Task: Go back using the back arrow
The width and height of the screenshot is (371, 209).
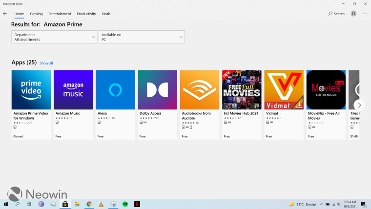Action: coord(5,14)
